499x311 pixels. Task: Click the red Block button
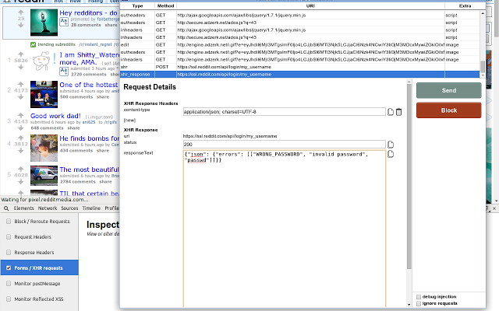[449, 110]
